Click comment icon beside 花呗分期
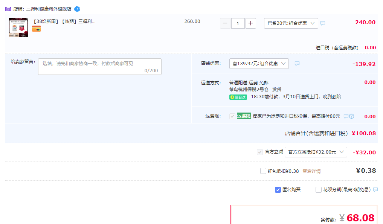This screenshot has width=383, height=224. tap(375, 190)
